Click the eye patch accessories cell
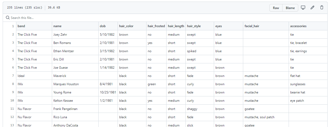333x127 pixels. (308, 101)
